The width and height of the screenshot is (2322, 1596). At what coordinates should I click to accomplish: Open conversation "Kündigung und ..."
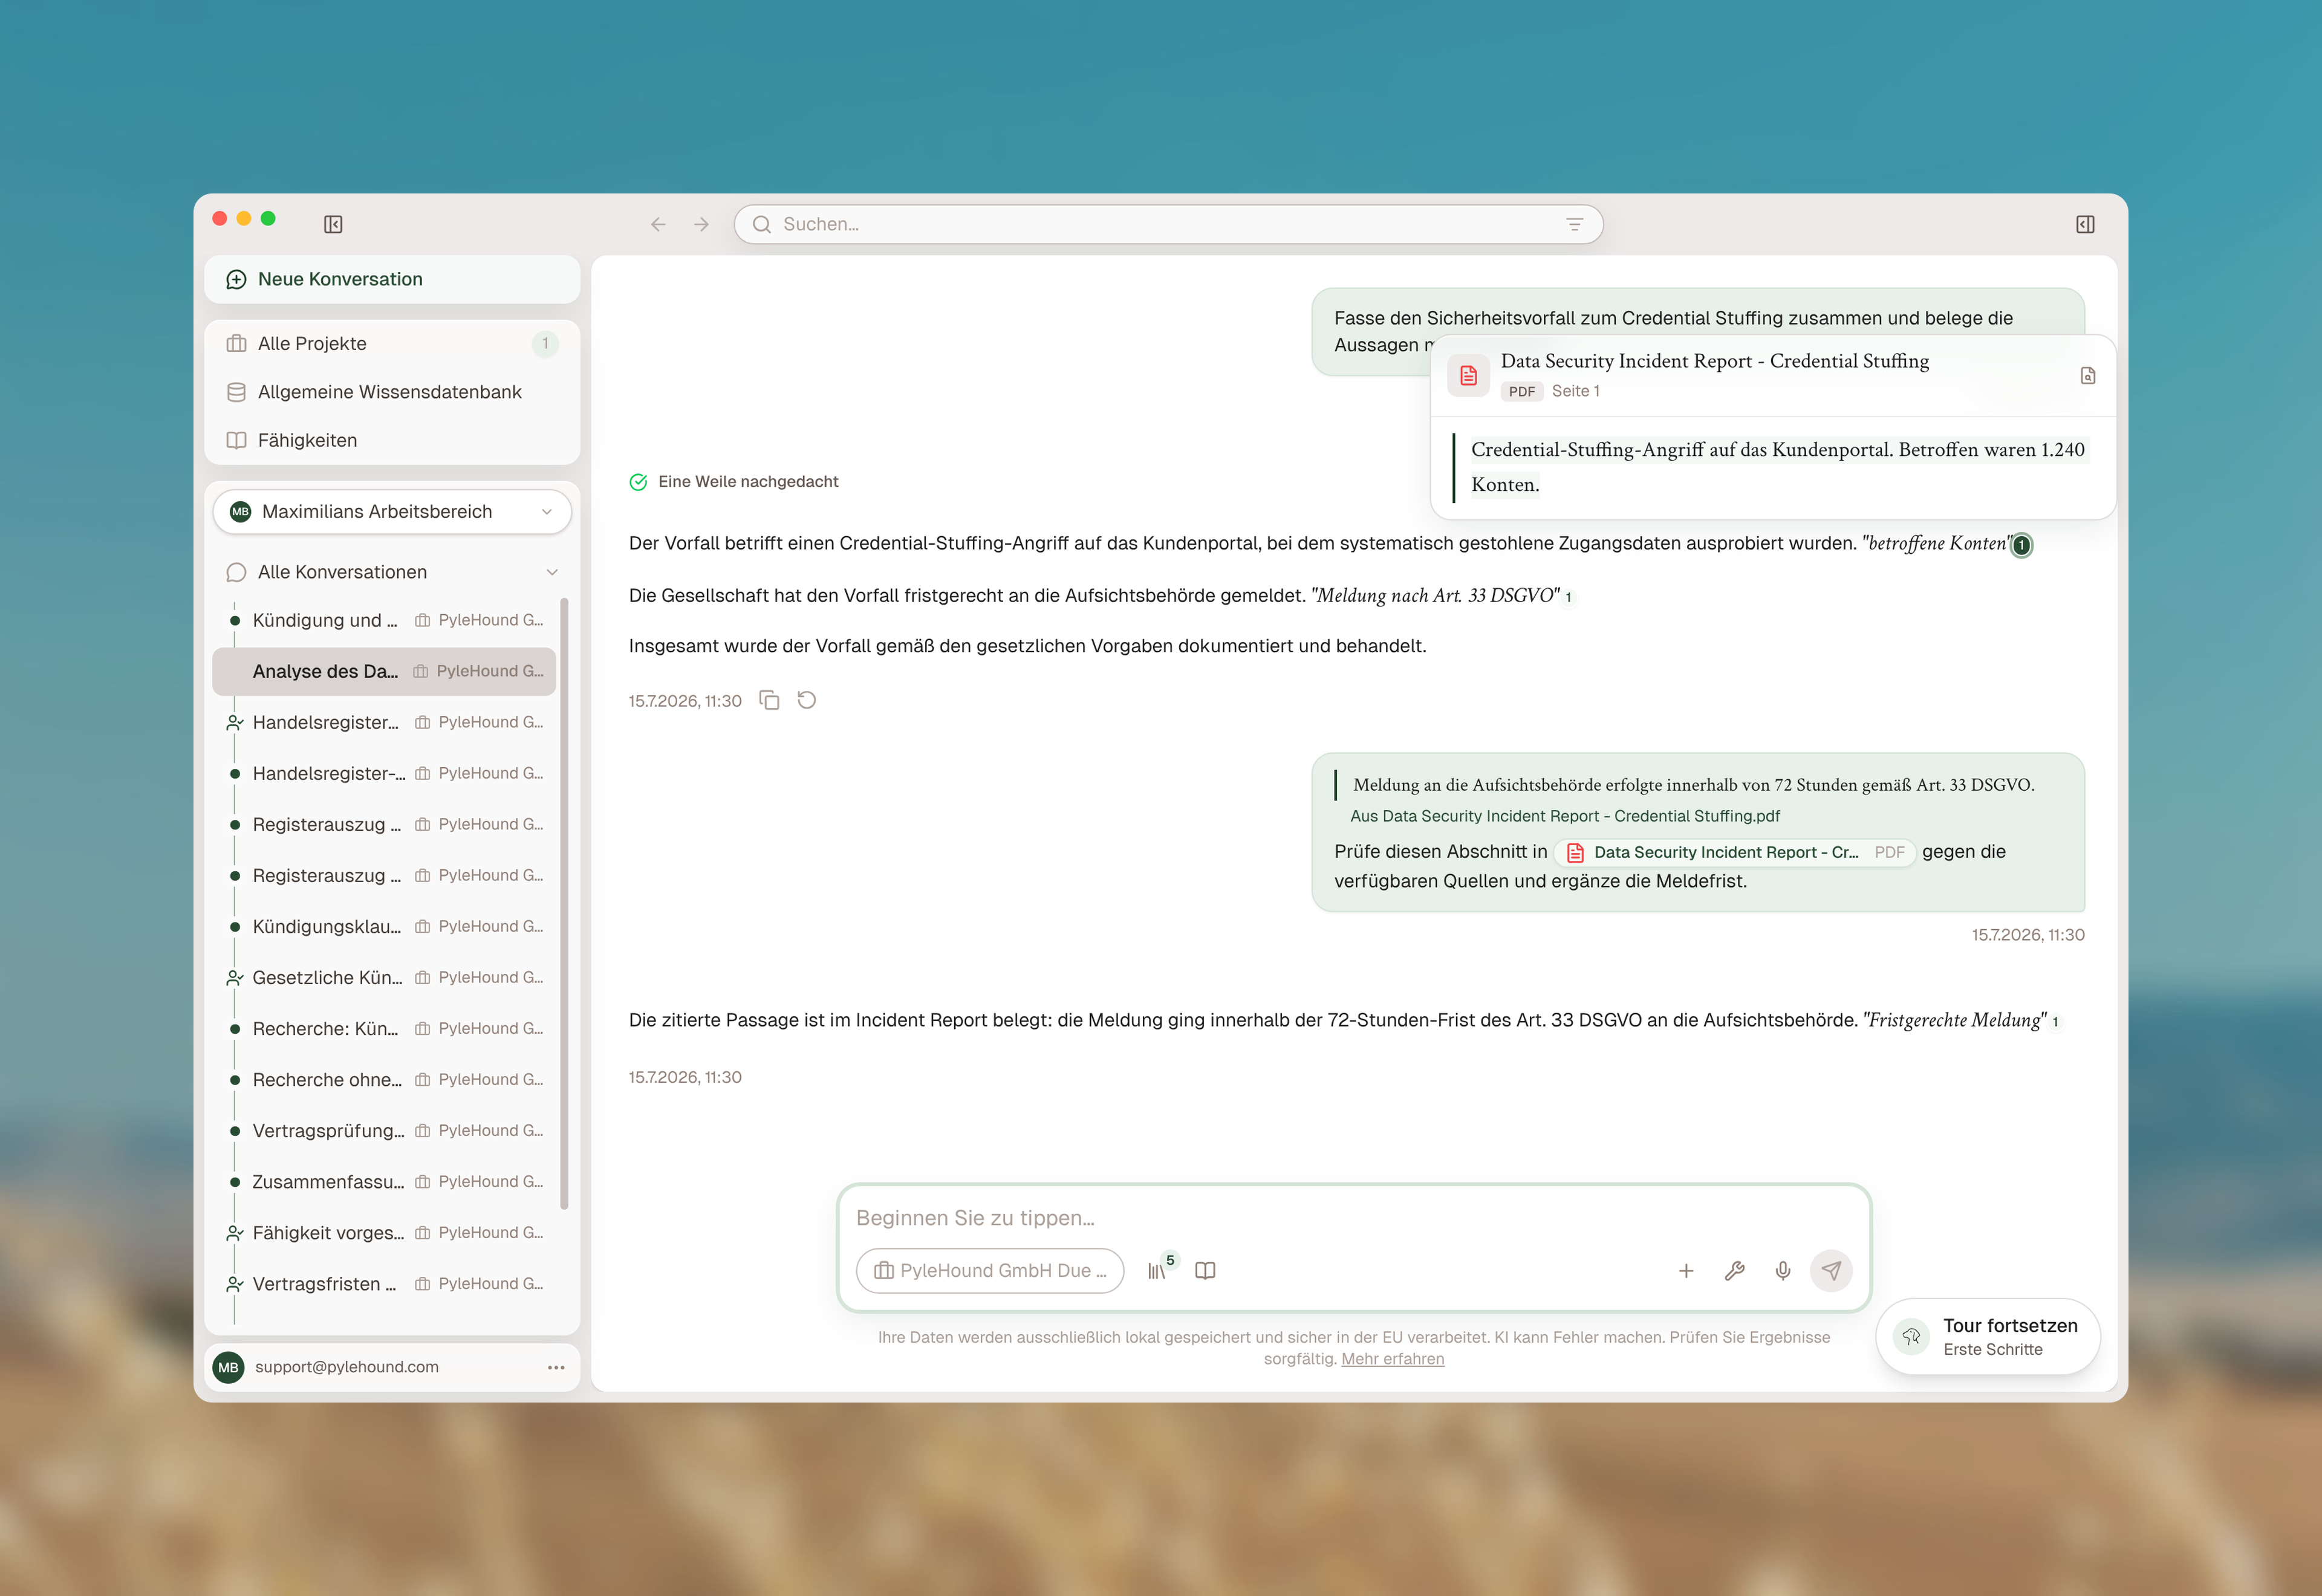tap(384, 620)
